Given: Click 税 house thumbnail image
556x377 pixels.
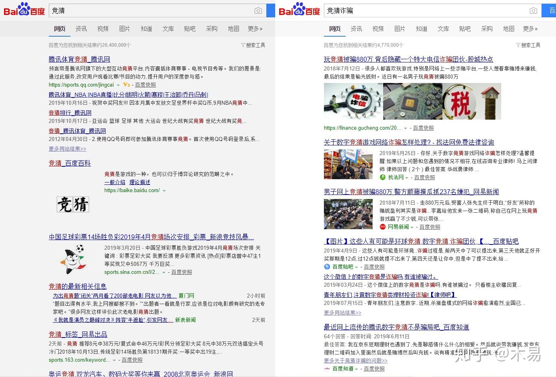Looking at the screenshot, I should pyautogui.click(x=472, y=101).
